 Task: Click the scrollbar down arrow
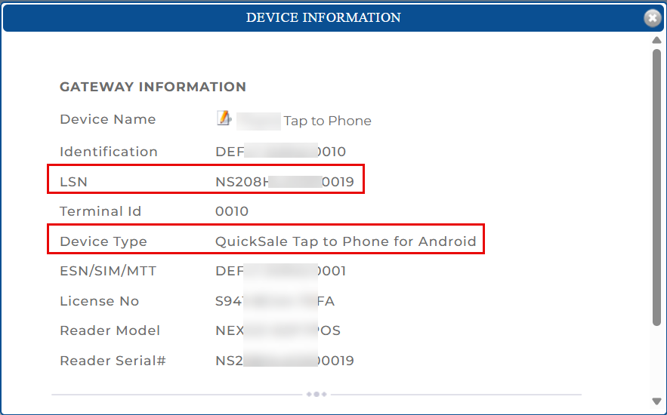pos(656,401)
